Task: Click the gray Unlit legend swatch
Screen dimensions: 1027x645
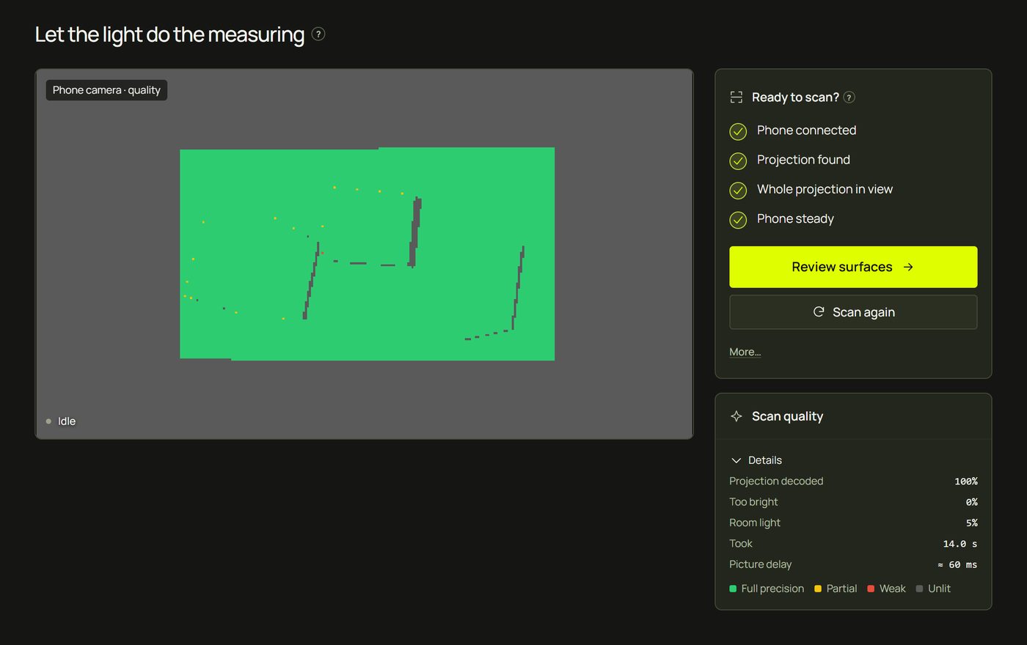Action: pyautogui.click(x=919, y=589)
